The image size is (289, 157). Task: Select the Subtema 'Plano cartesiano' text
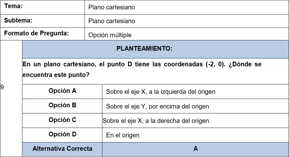(112, 21)
